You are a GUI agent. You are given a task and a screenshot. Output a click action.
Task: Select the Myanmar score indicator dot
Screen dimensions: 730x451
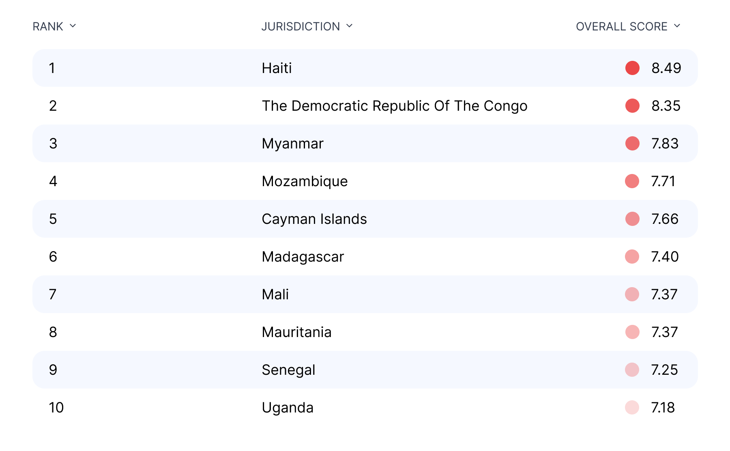(632, 144)
